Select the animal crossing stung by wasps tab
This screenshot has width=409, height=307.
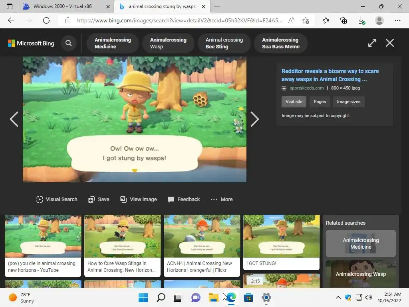[162, 6]
